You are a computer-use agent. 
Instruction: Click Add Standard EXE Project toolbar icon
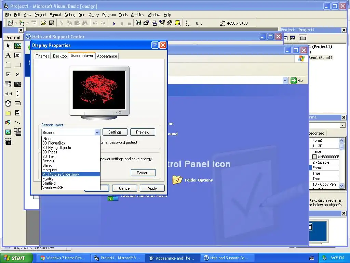tap(11, 23)
